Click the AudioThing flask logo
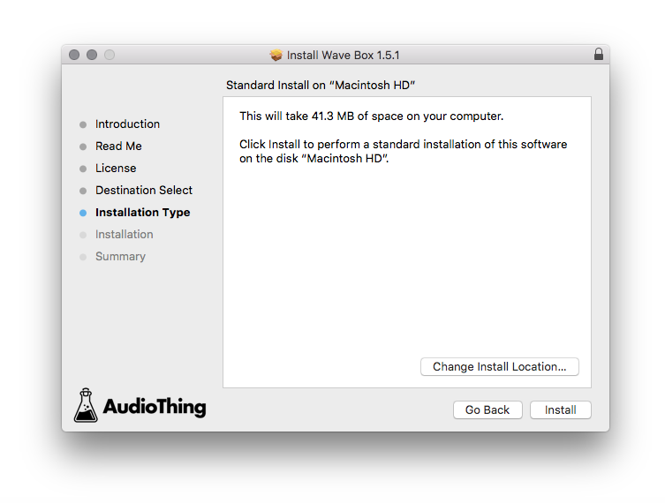The height and width of the screenshot is (503, 665). (85, 405)
